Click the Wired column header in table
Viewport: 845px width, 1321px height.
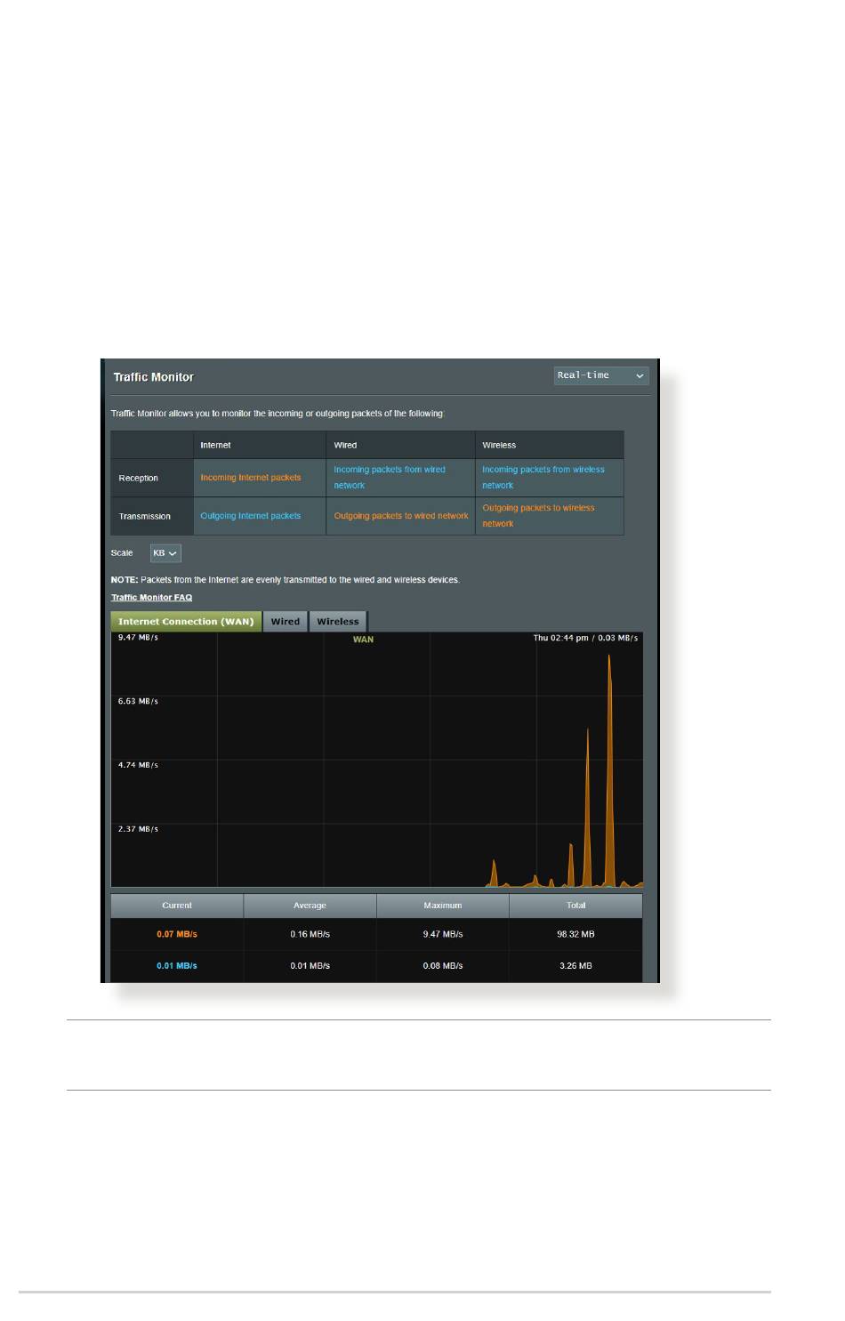click(400, 445)
